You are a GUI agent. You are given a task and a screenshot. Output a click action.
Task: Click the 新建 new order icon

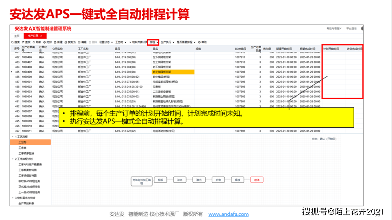point(55,42)
